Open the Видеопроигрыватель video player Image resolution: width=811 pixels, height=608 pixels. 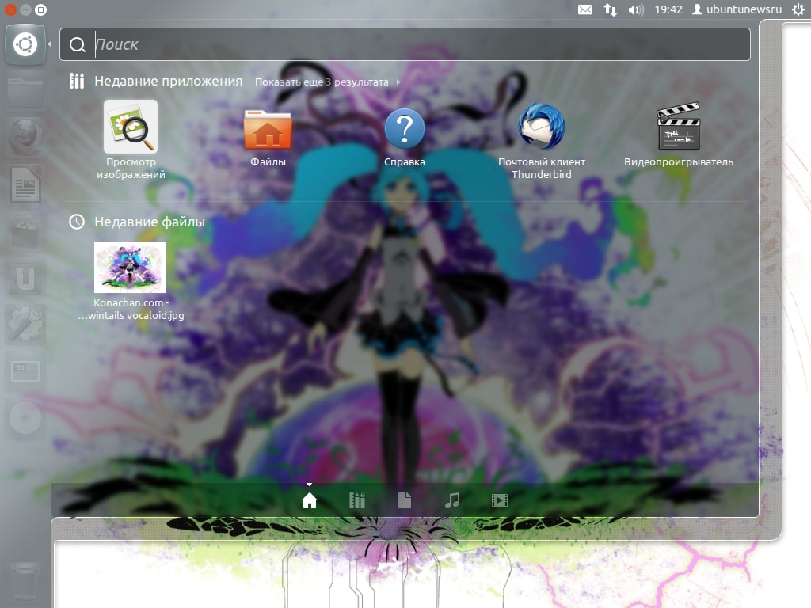click(x=679, y=126)
